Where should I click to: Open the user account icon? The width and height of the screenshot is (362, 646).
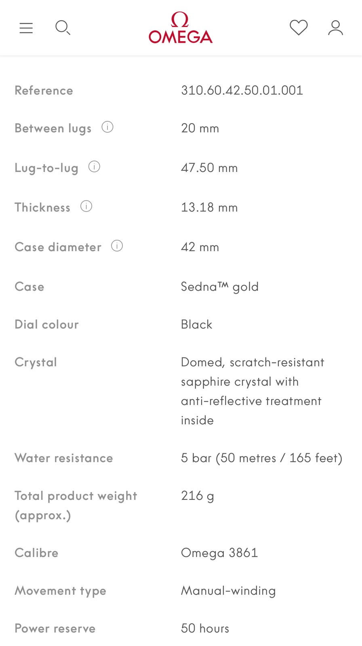click(335, 28)
